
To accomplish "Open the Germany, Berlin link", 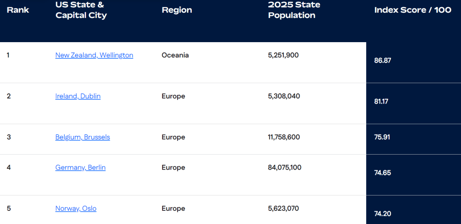I will point(80,167).
